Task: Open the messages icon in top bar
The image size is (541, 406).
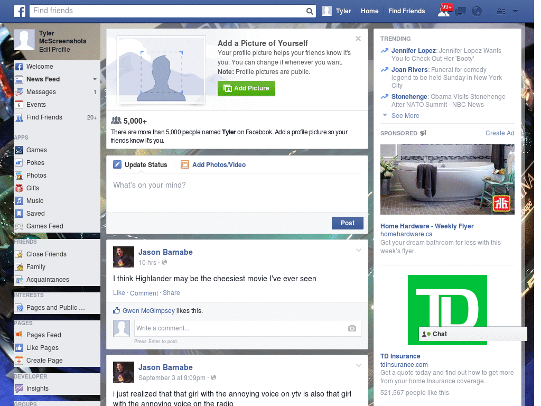Action: coord(460,12)
